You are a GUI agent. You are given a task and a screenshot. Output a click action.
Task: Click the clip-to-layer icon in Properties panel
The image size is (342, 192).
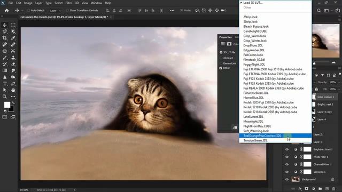click(235, 127)
